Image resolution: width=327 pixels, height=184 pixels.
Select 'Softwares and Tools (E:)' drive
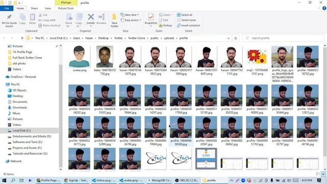tap(27, 142)
